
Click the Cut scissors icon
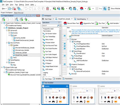35,9
